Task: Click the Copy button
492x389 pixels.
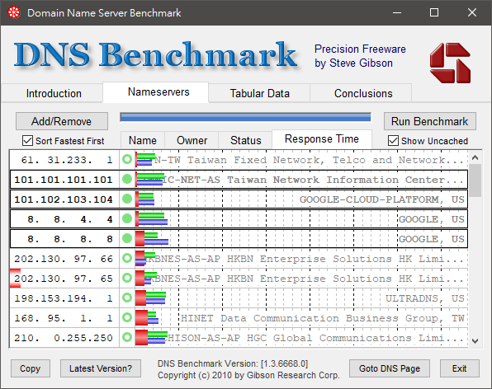Action: coord(31,368)
